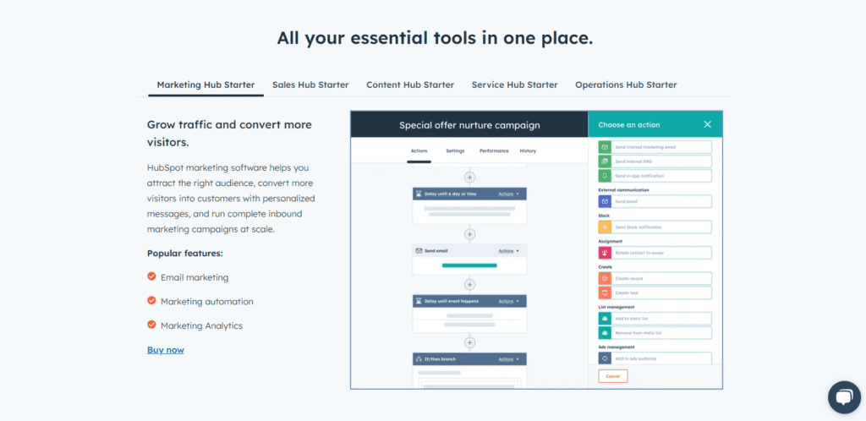866x421 pixels.
Task: Click plus button above Delay until a day or time
Action: [469, 178]
